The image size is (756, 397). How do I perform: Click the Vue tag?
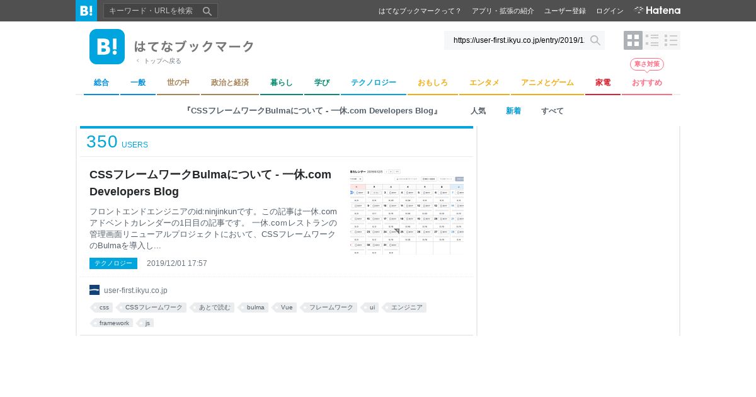285,308
